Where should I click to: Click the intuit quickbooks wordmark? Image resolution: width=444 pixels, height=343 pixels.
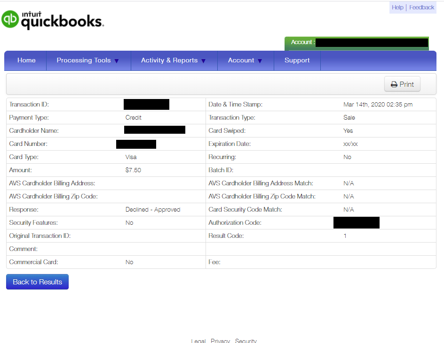[x=62, y=20]
